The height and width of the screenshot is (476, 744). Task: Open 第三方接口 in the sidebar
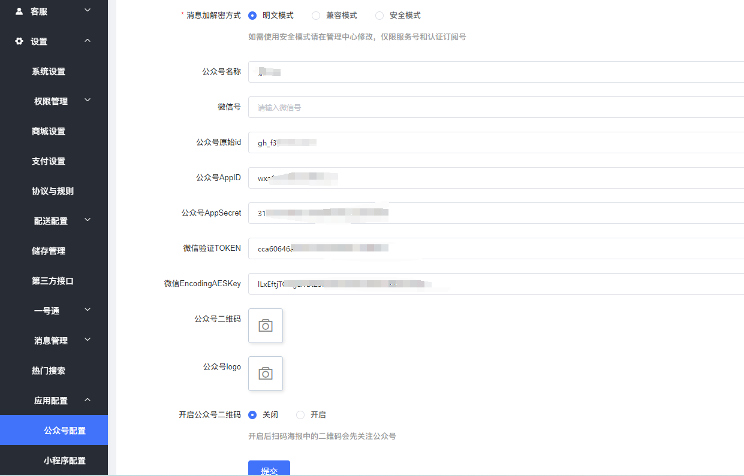[54, 281]
